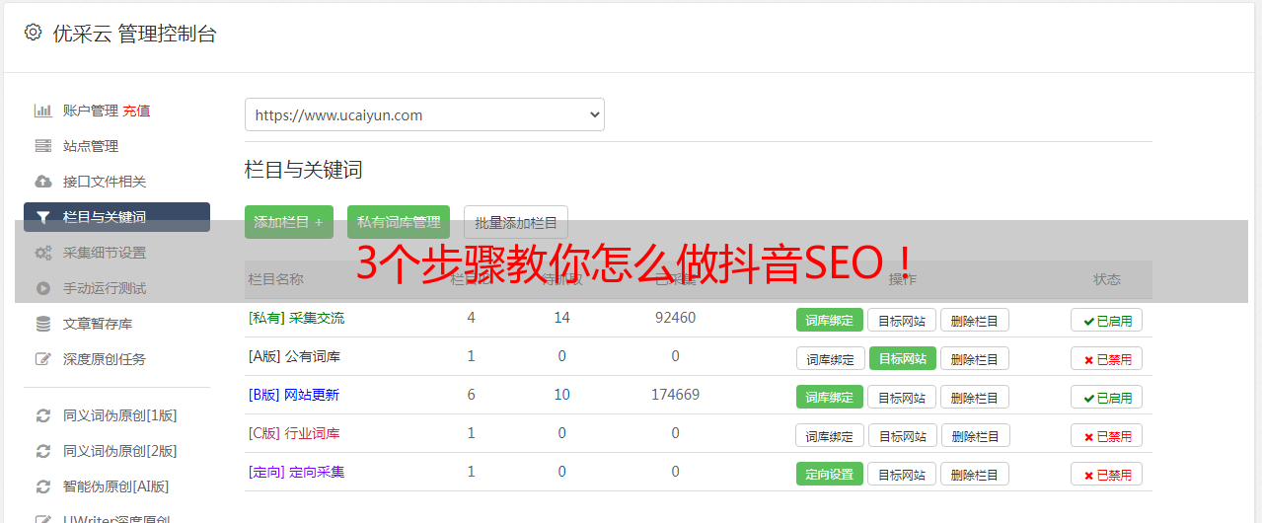Screen dimensions: 1262x523
Task: Click green 目标网站 for 公有词库 row
Action: click(903, 358)
